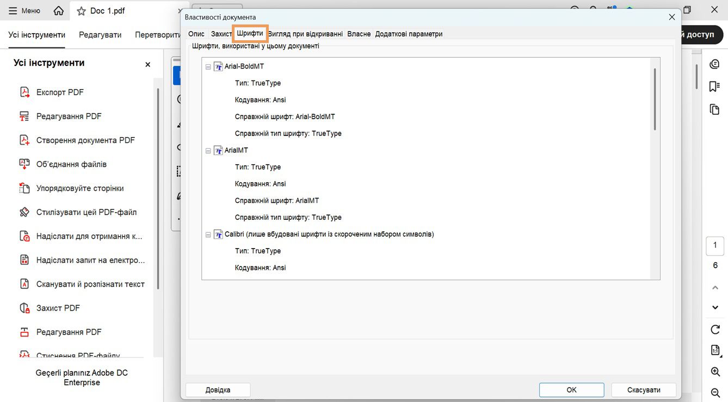Click the current page number box

(x=715, y=245)
